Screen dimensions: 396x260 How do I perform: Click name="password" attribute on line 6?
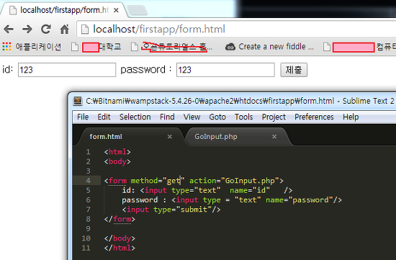(x=299, y=200)
